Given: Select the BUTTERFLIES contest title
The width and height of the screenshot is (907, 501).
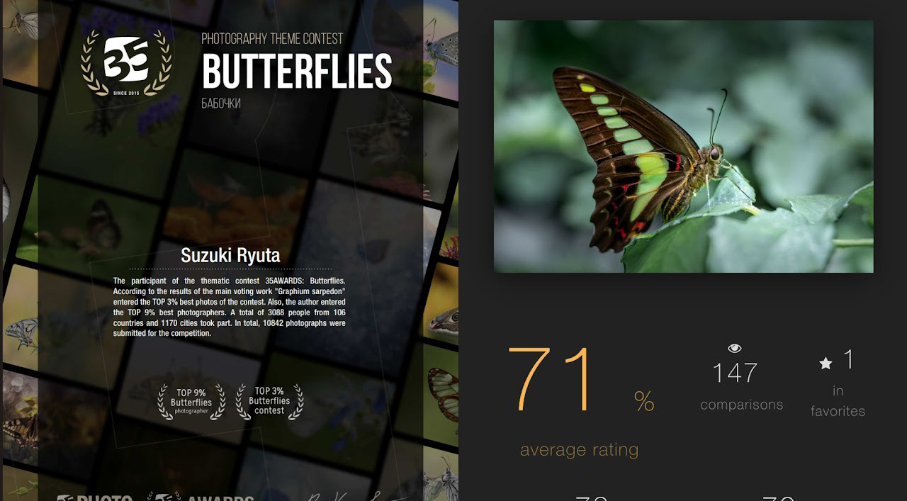Looking at the screenshot, I should point(297,71).
